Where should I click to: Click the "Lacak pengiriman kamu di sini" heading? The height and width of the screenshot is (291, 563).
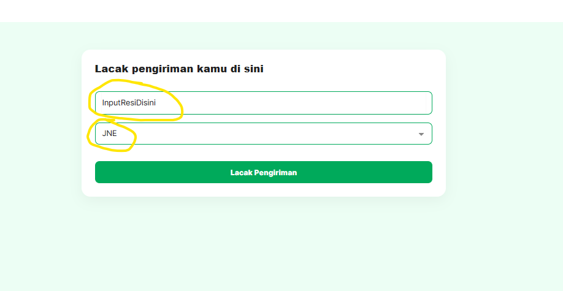pyautogui.click(x=179, y=69)
